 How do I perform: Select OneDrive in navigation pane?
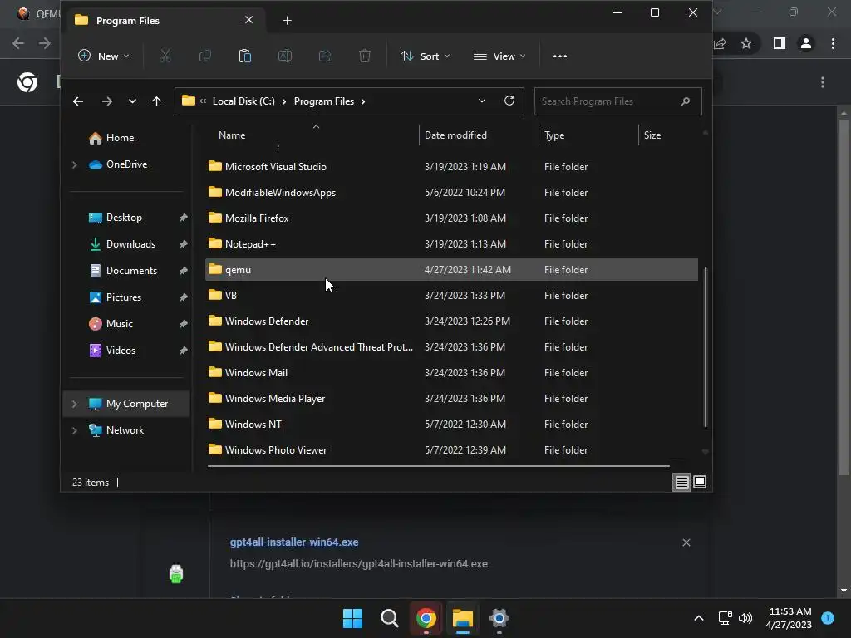pos(118,164)
